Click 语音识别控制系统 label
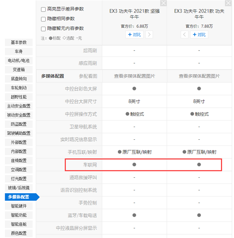 (79, 190)
